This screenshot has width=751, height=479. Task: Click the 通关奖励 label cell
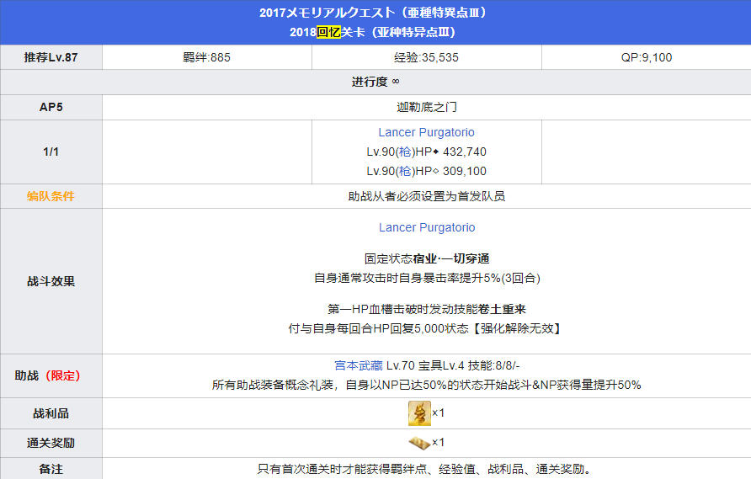pos(51,443)
